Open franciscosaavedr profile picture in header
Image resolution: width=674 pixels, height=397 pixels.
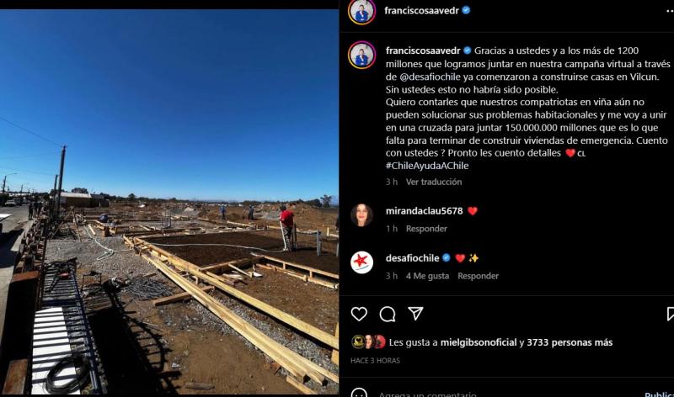tap(362, 11)
